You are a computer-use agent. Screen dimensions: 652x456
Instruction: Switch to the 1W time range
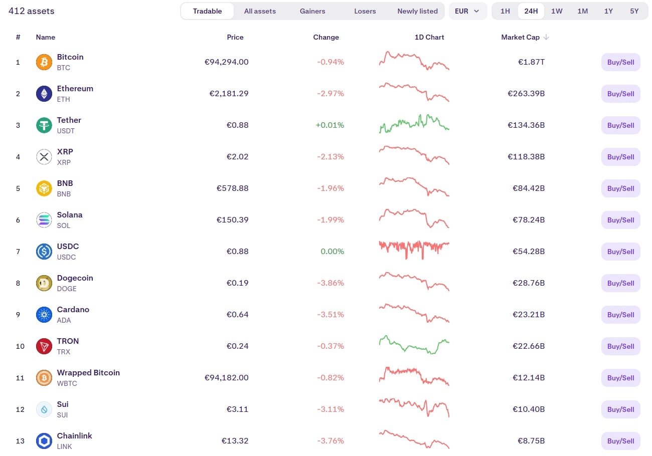tap(557, 11)
